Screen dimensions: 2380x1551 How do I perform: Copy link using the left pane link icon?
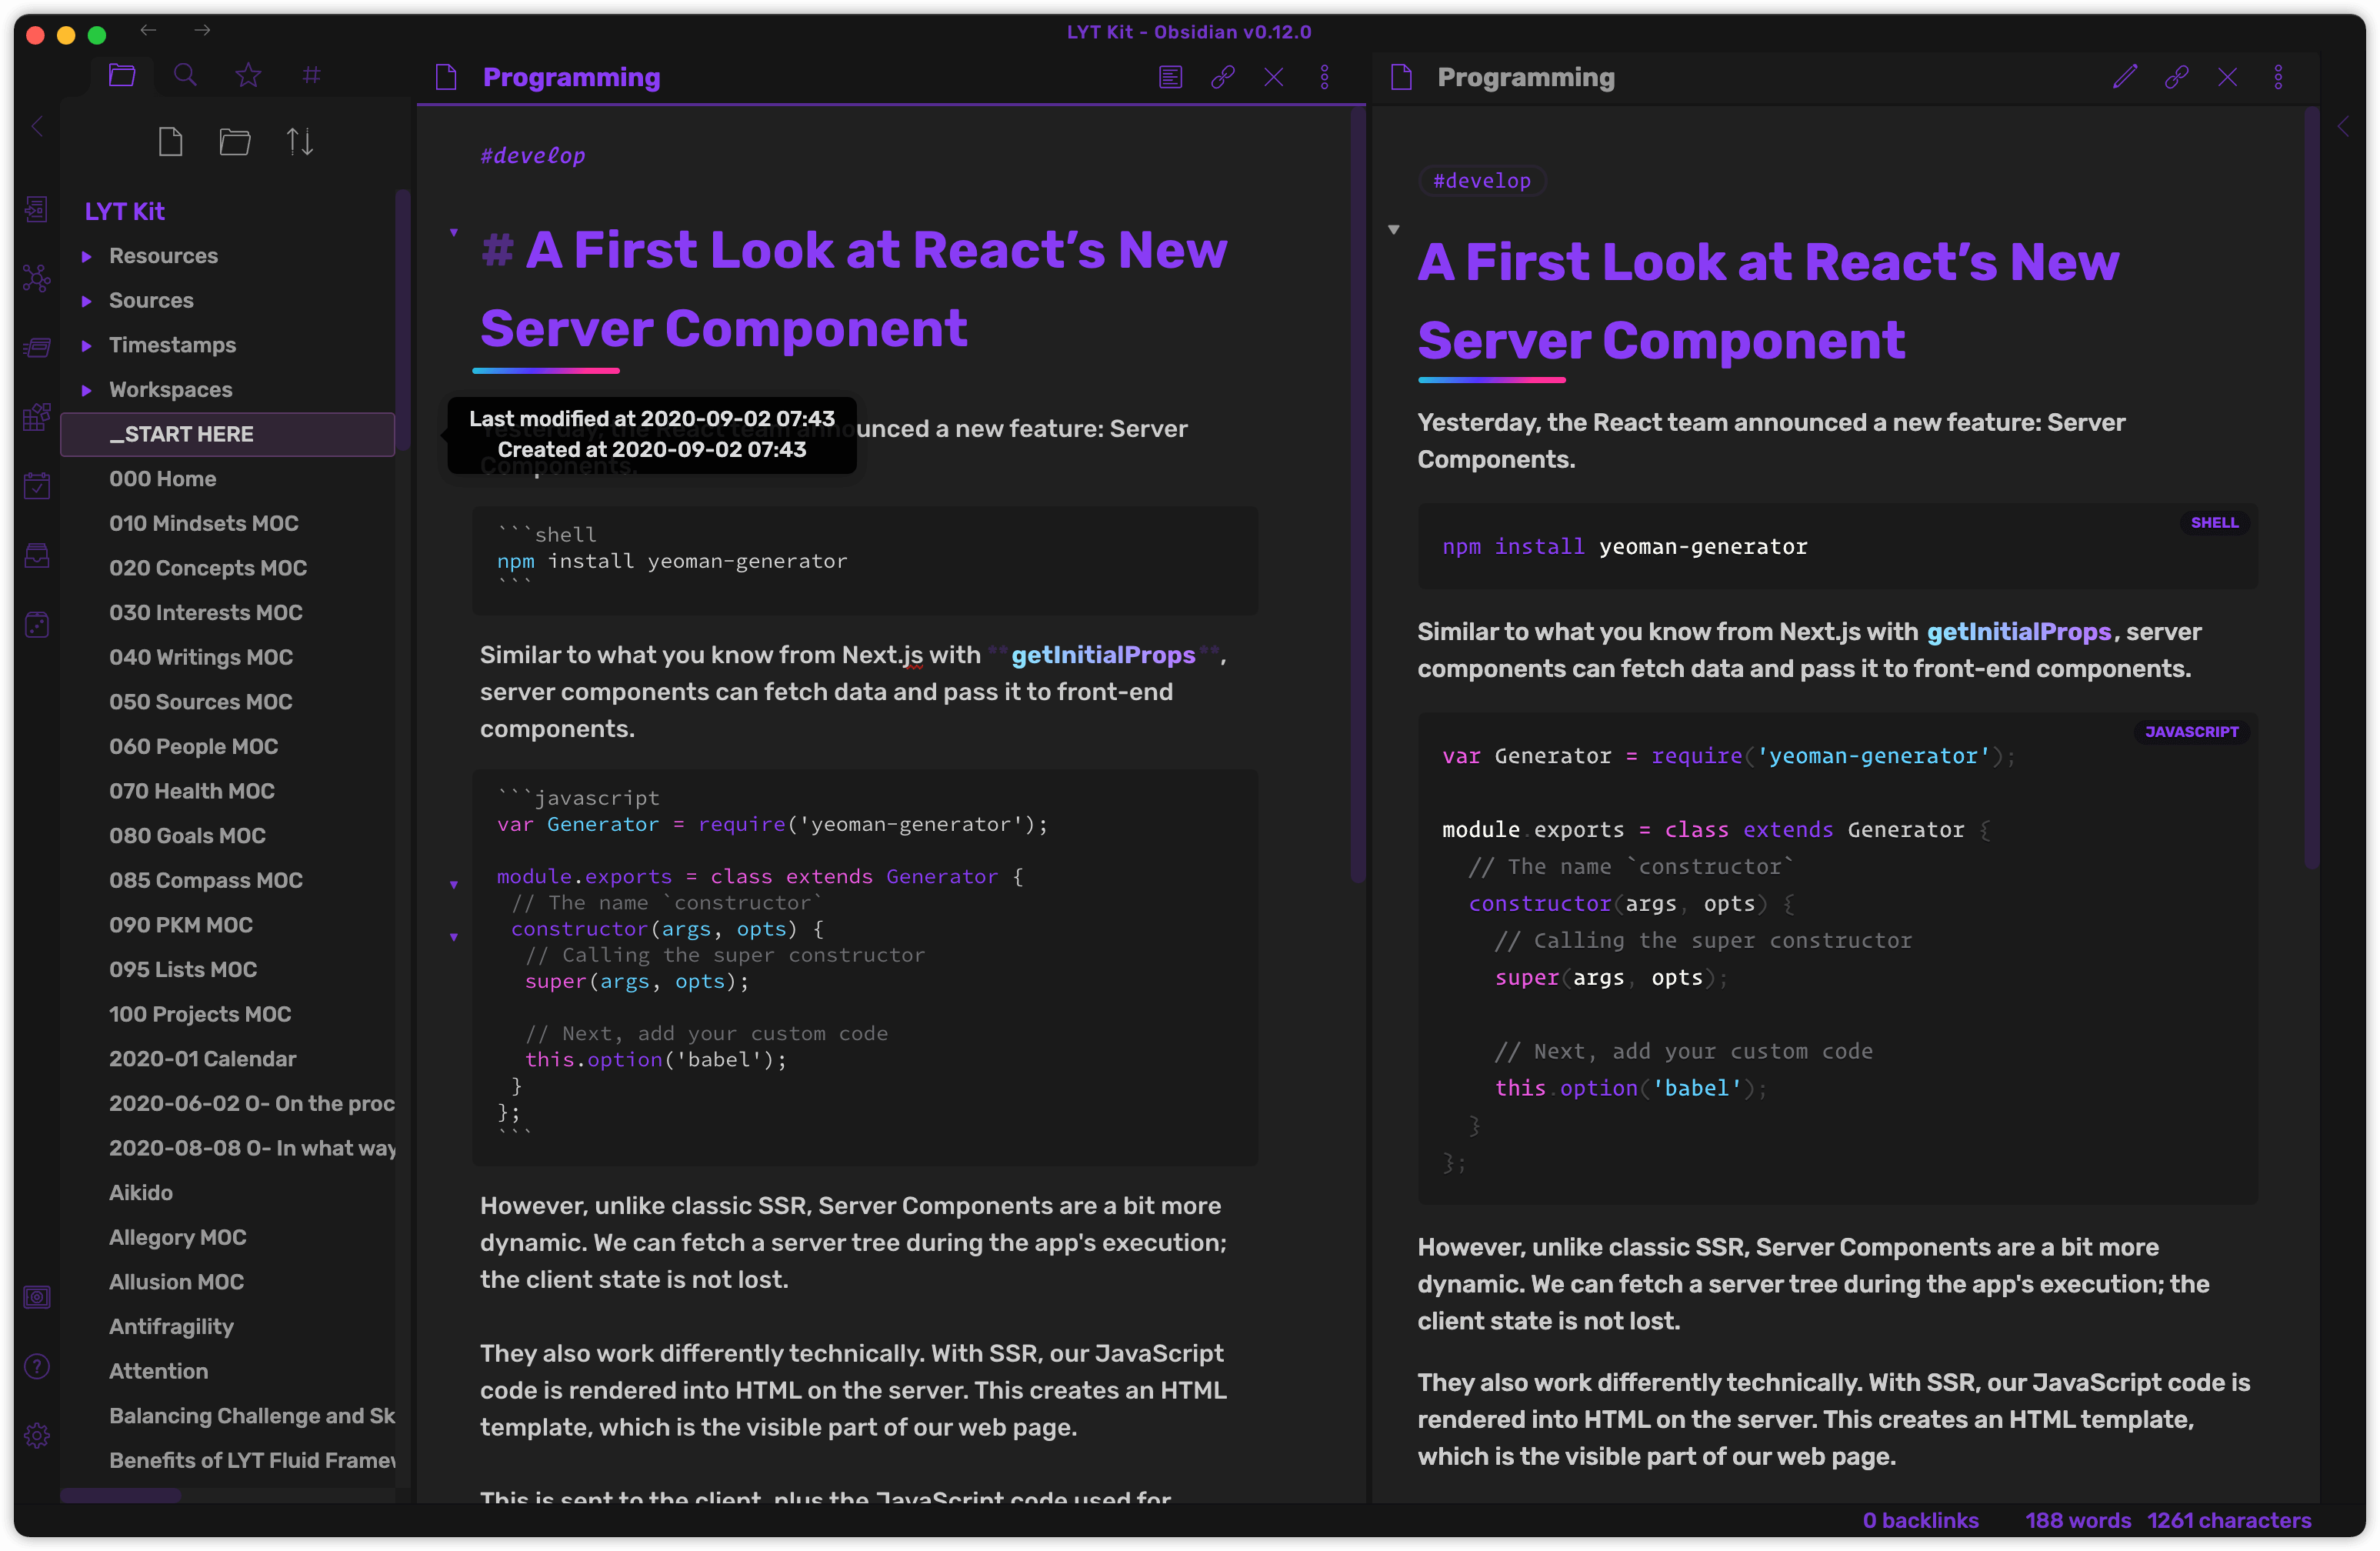(x=1222, y=77)
